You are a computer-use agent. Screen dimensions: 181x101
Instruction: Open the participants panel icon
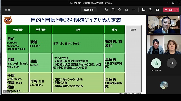(106, 10)
